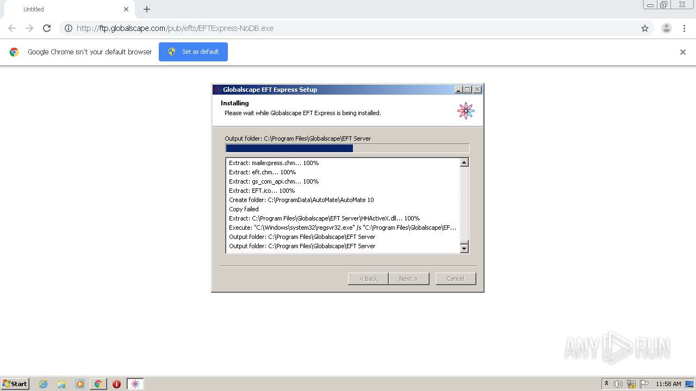Switch to Chrome via taskbar icon
Screen dimensions: 696x391
click(98, 384)
